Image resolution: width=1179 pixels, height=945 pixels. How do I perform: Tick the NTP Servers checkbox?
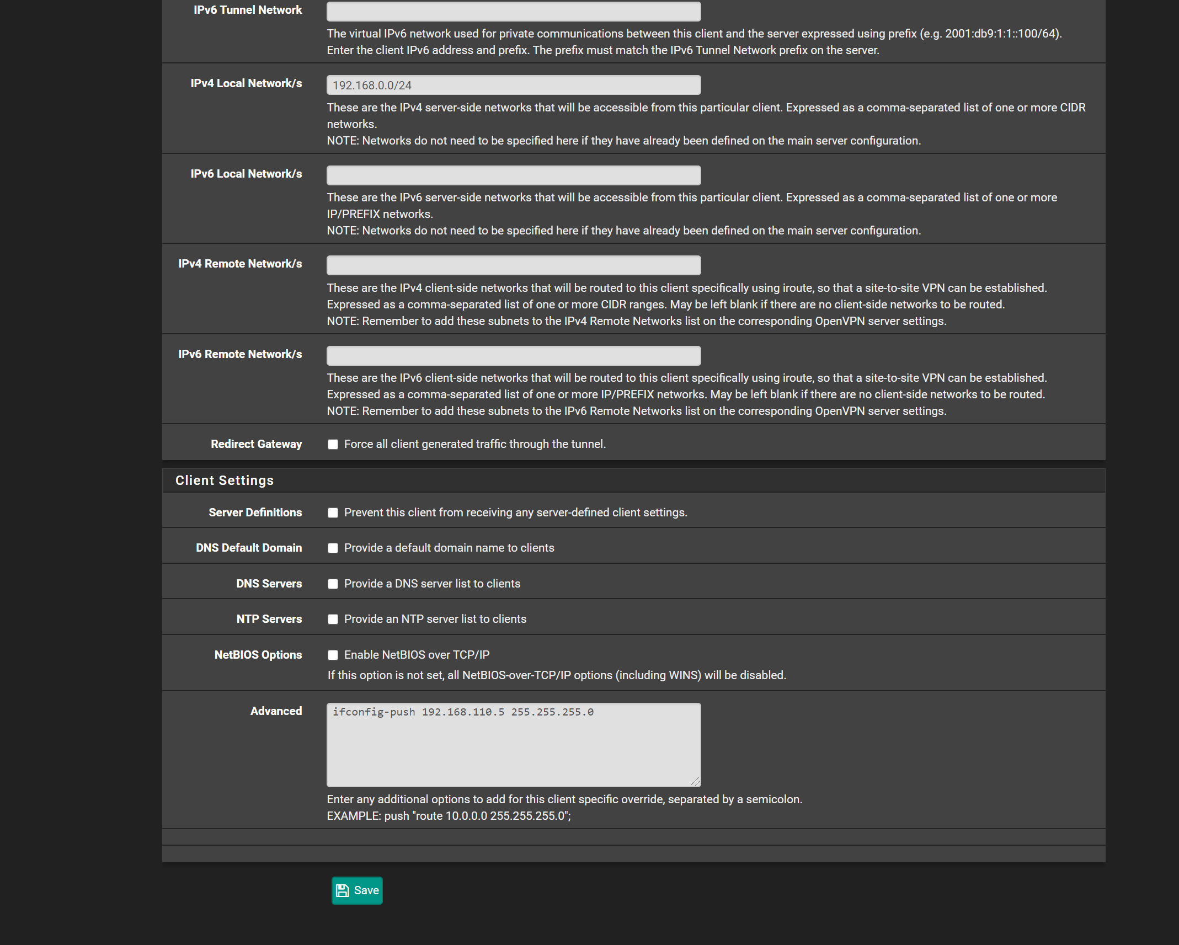(333, 620)
